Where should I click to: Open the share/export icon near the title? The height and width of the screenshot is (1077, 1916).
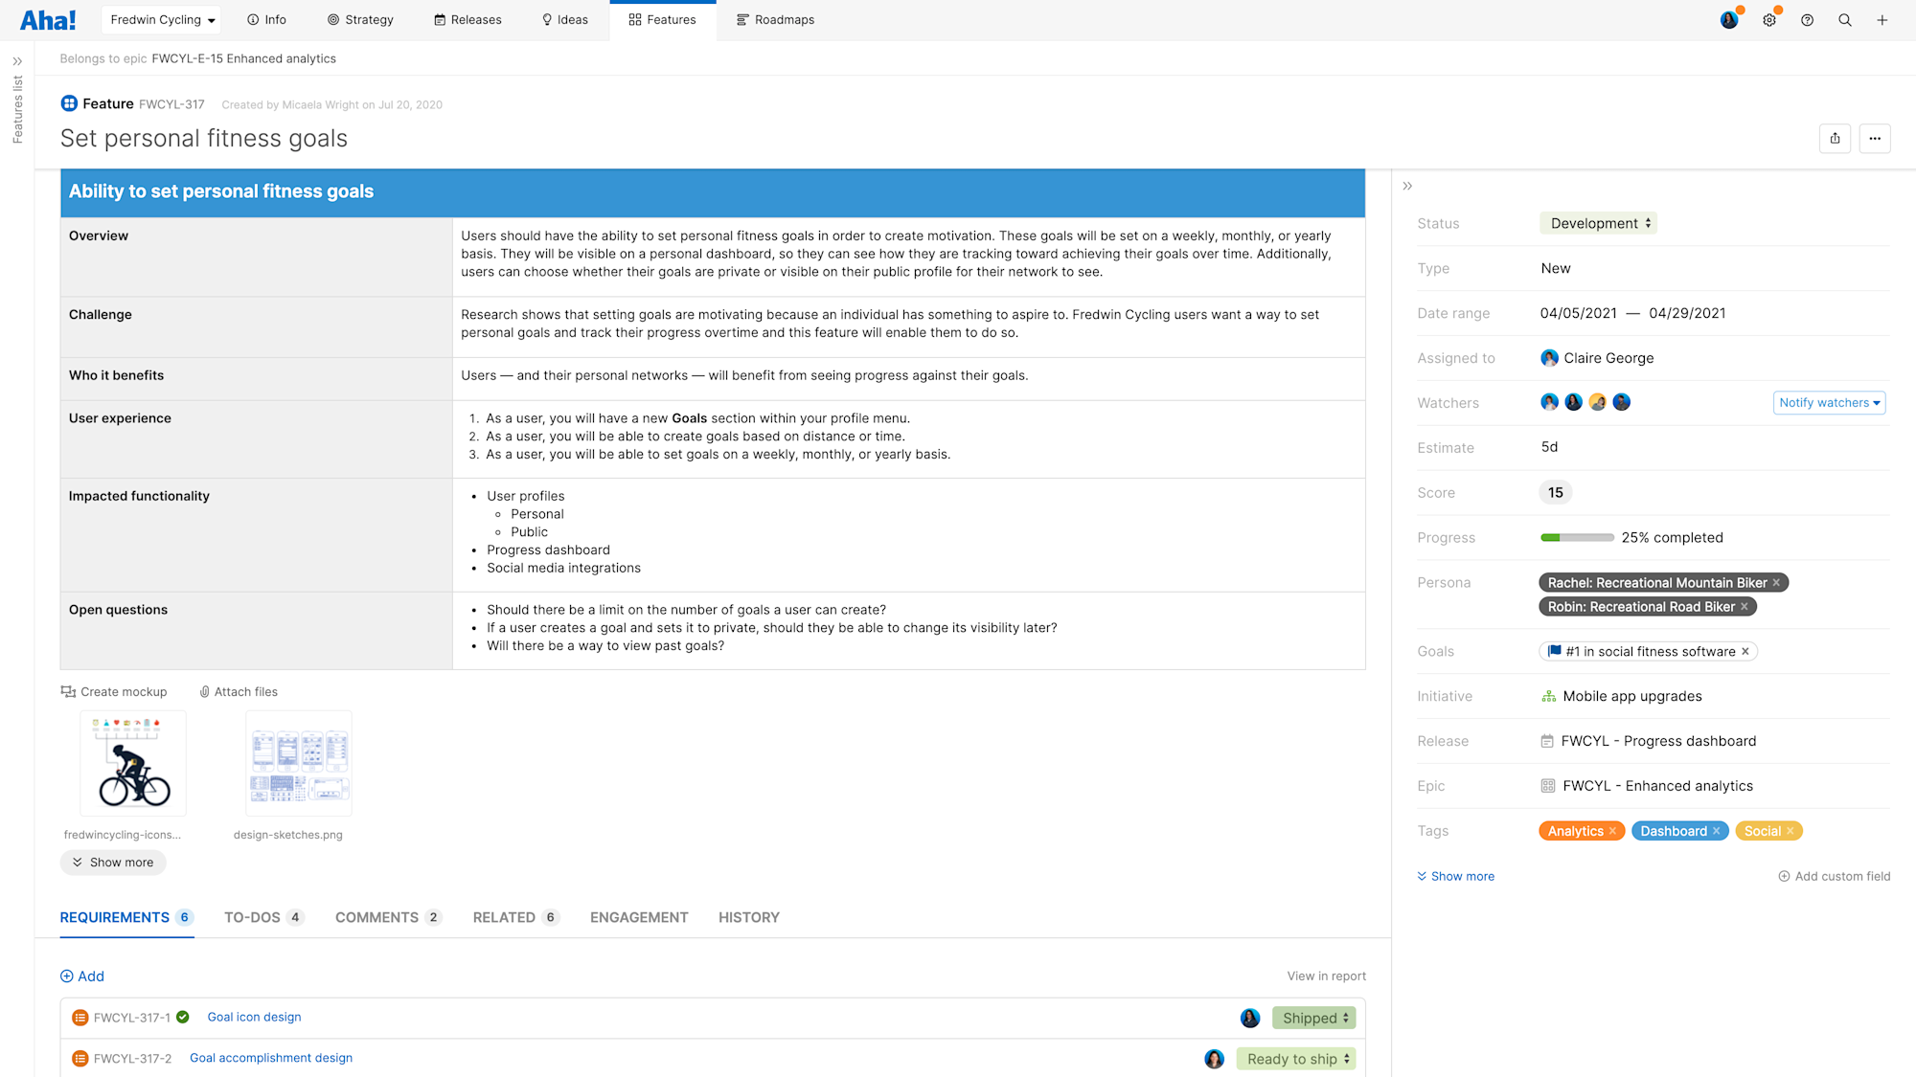click(x=1835, y=138)
